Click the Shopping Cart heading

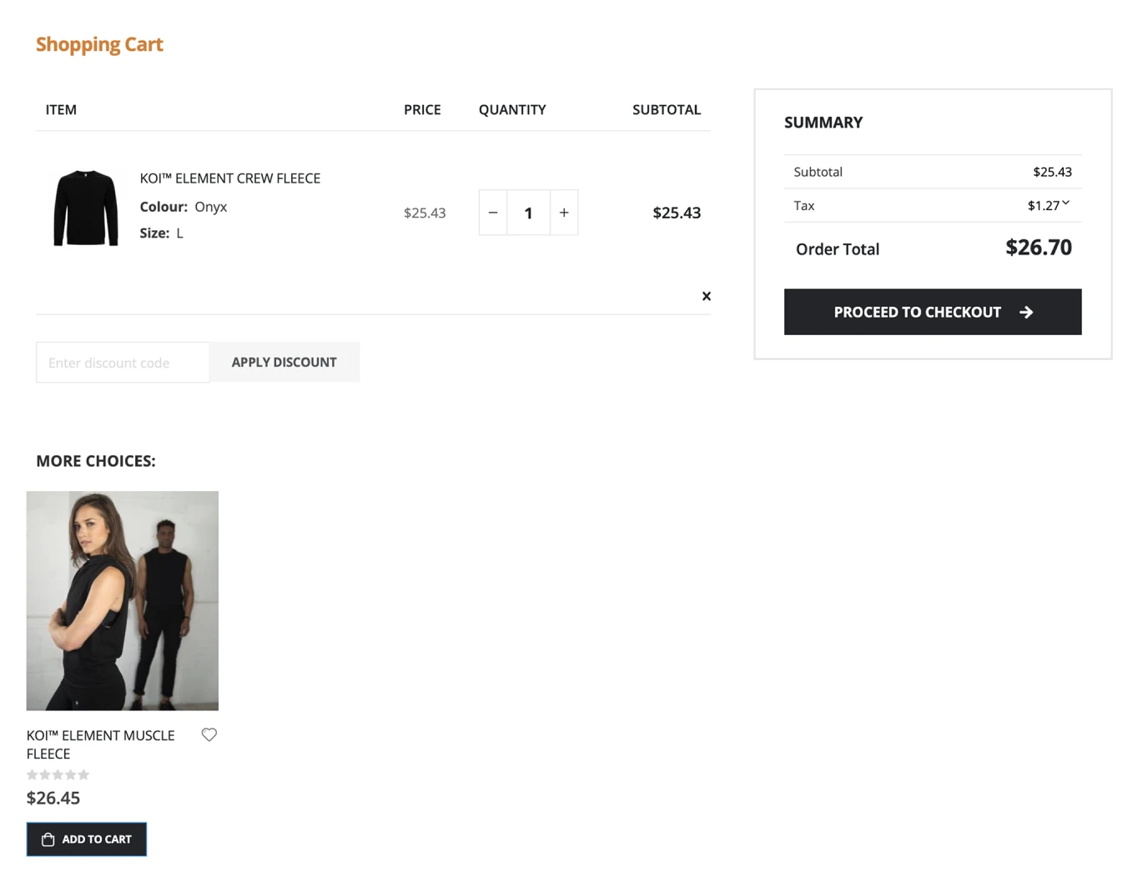[99, 44]
